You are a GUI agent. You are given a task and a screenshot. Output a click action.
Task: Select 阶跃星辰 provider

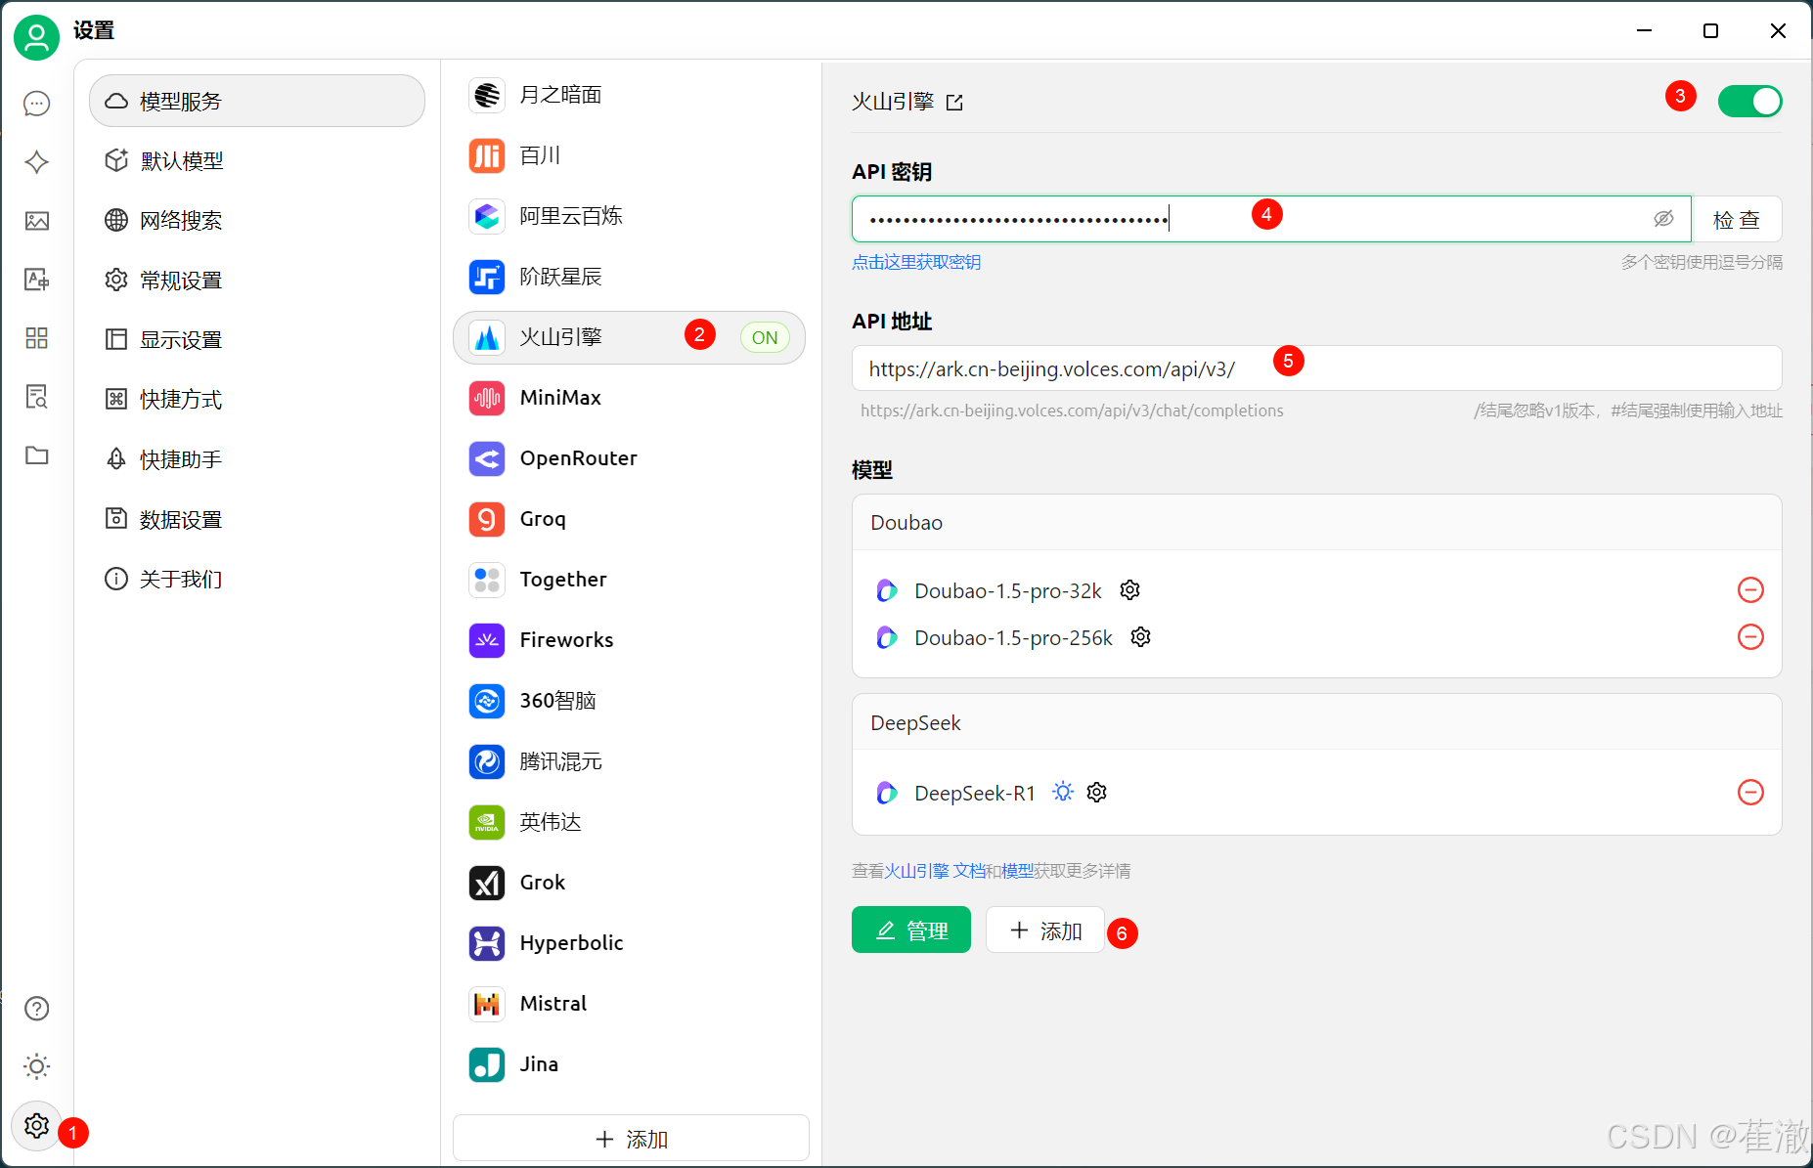pyautogui.click(x=630, y=277)
